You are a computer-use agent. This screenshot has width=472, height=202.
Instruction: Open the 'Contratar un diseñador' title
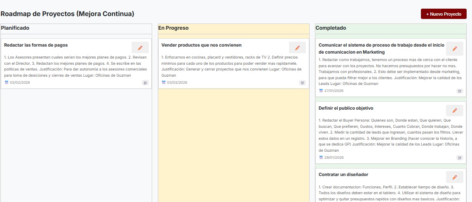click(343, 175)
